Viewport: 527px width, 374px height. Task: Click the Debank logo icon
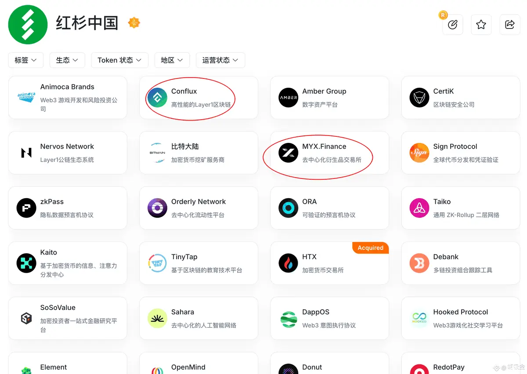tap(419, 263)
